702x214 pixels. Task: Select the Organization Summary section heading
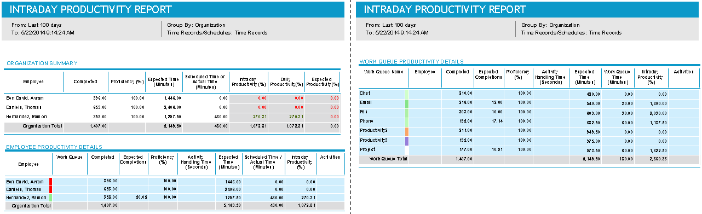42,63
